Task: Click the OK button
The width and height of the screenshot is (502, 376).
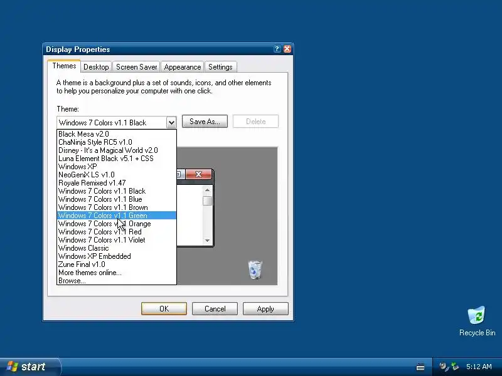Action: tap(164, 308)
